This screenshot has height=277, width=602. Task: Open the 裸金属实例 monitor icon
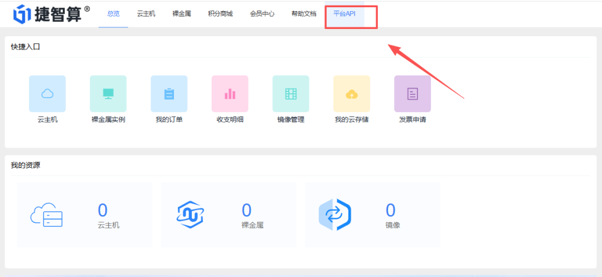point(108,94)
